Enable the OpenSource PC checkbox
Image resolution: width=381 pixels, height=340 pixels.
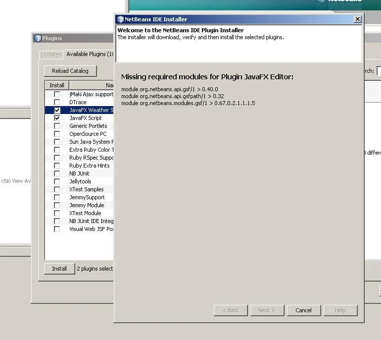pos(57,134)
